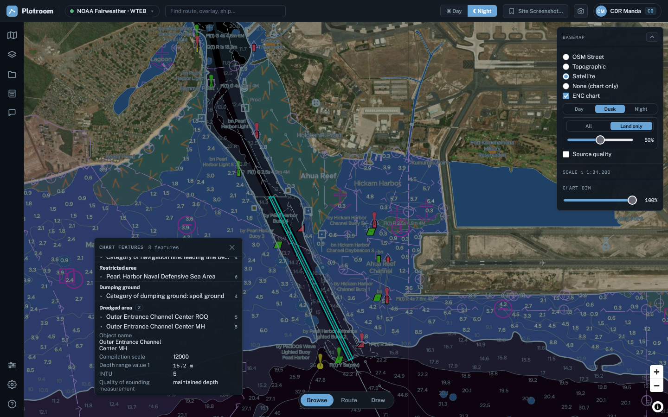Open the comments chat sidebar icon
Image resolution: width=668 pixels, height=417 pixels.
pyautogui.click(x=12, y=113)
